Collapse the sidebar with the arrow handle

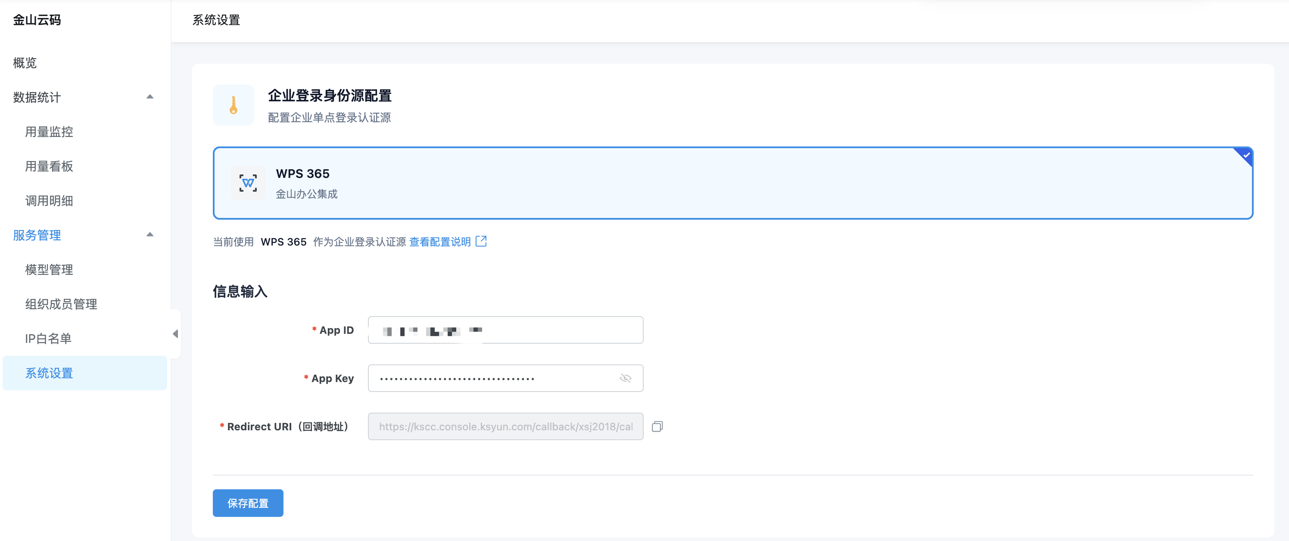click(175, 334)
